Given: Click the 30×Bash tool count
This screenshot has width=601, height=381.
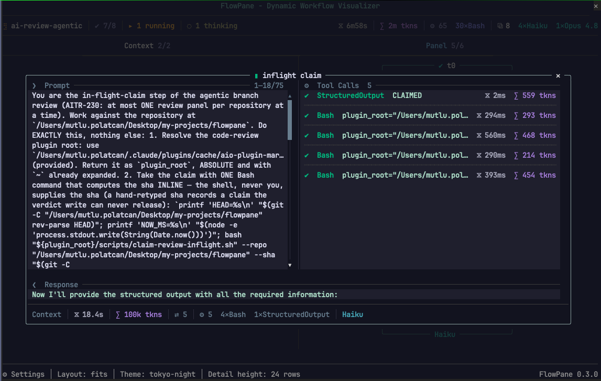Looking at the screenshot, I should click(x=470, y=26).
